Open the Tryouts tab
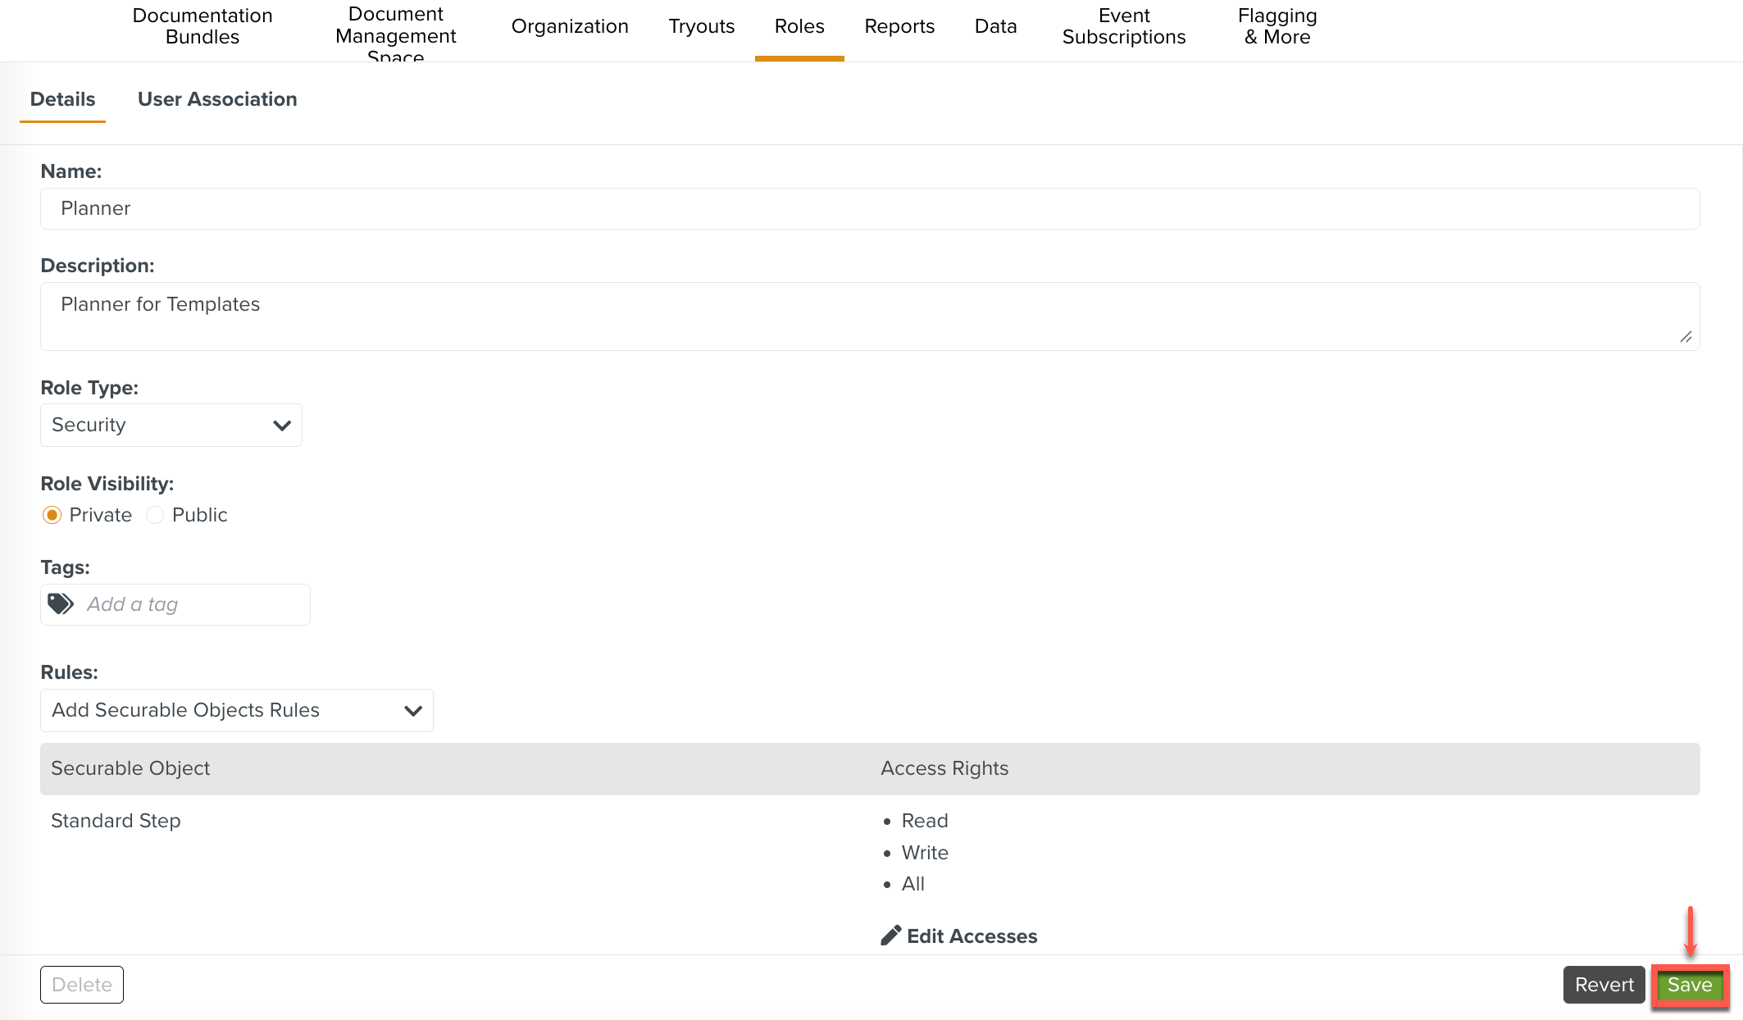Screen dimensions: 1743x1020 click(701, 26)
